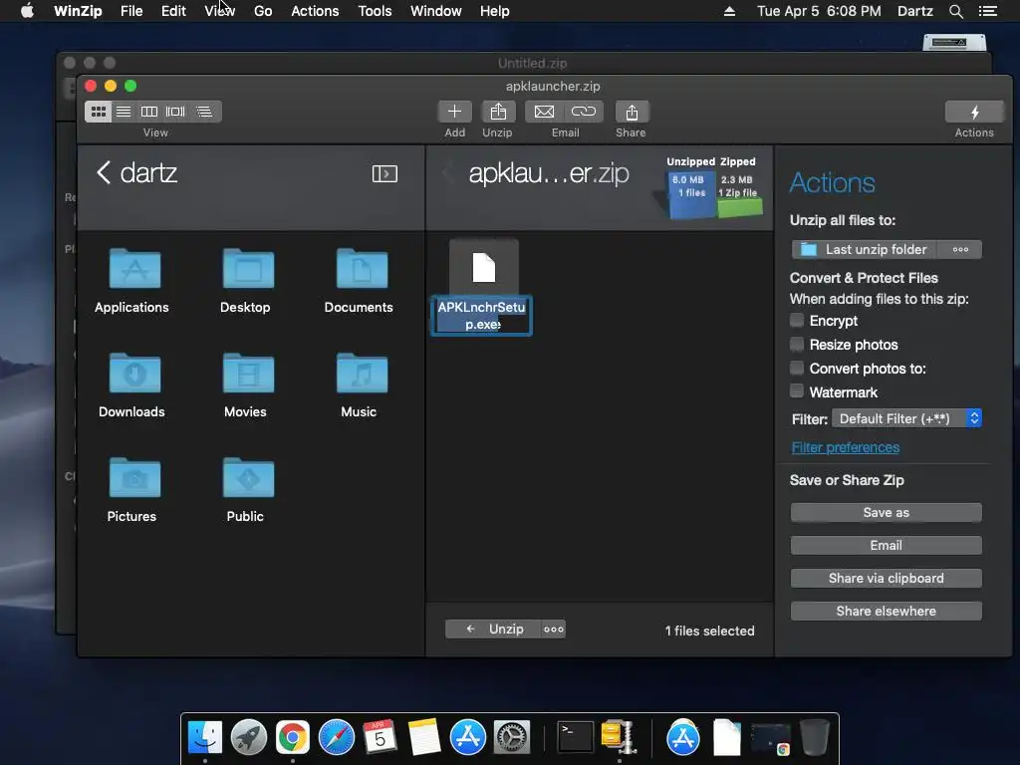Enable the Watermark checkbox
Viewport: 1020px width, 765px height.
click(797, 391)
